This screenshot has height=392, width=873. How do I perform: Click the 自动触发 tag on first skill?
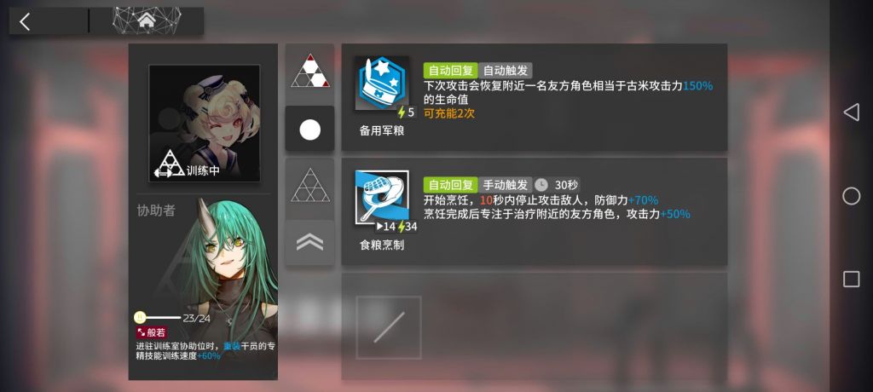click(x=505, y=71)
